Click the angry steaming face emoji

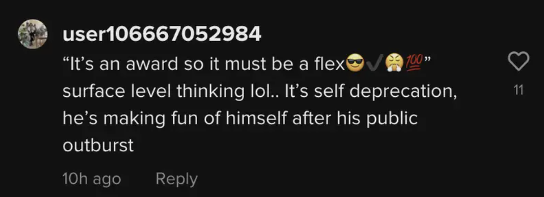point(394,64)
